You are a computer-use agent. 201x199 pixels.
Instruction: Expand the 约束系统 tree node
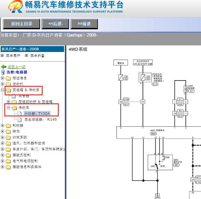point(2,137)
